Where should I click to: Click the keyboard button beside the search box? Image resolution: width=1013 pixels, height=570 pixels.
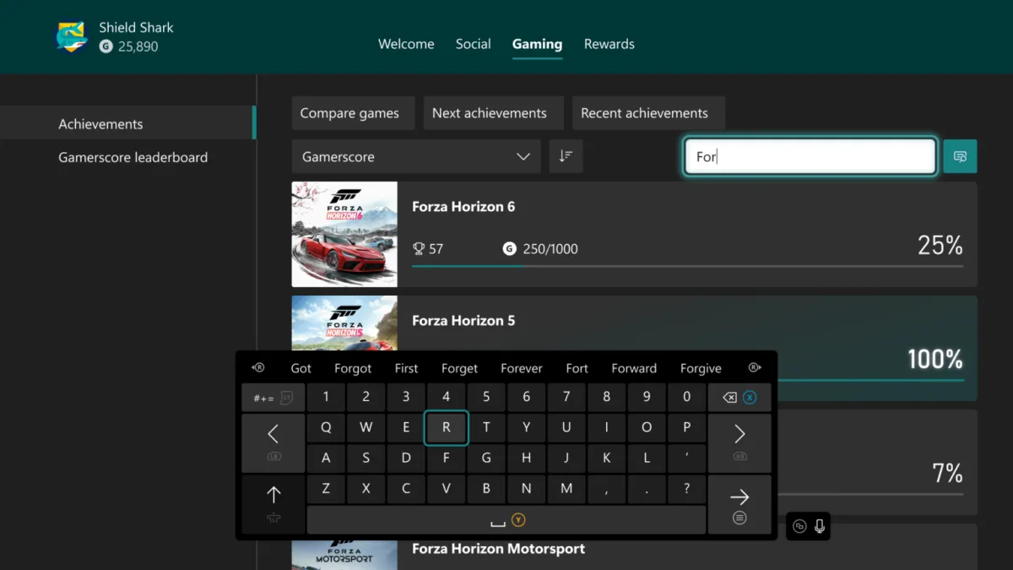click(960, 156)
